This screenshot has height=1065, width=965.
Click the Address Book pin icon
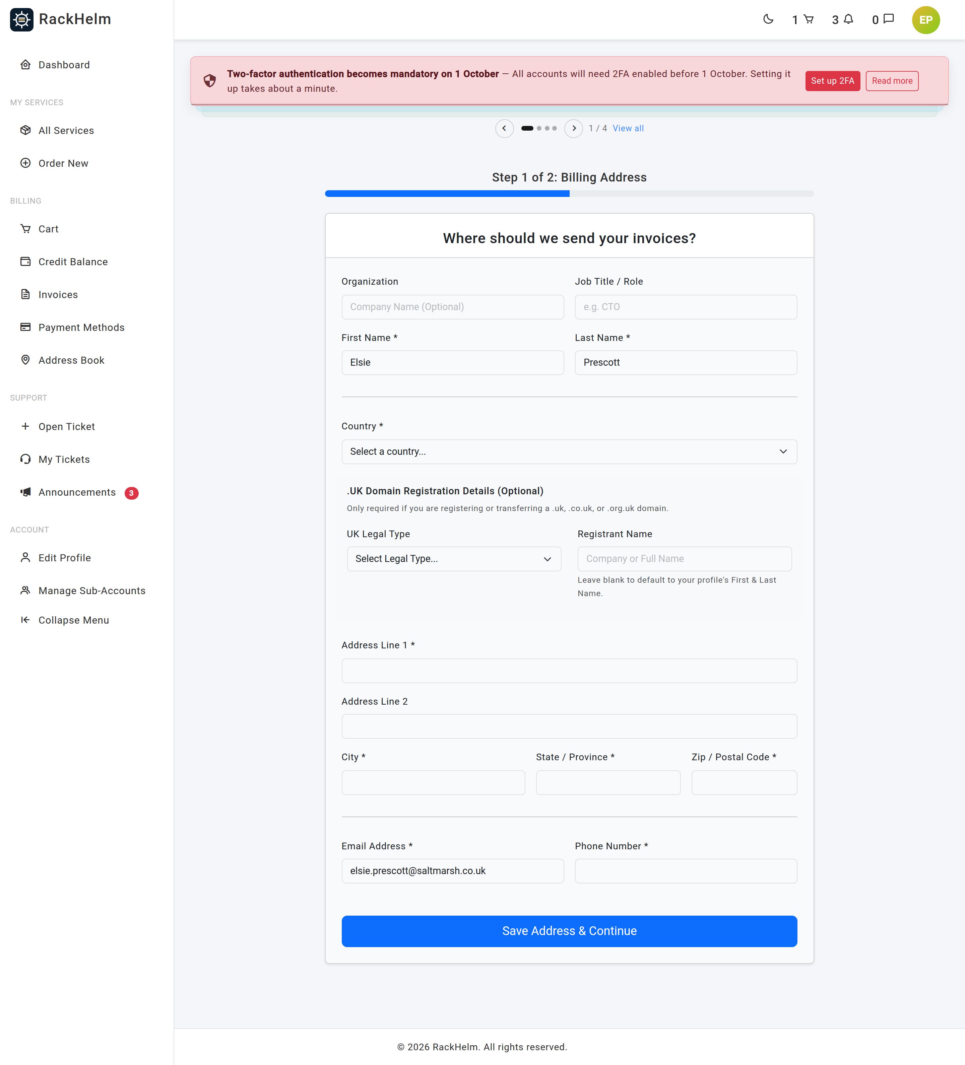coord(25,360)
